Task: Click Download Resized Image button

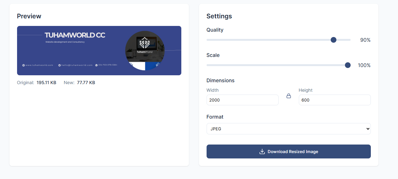Action: point(288,151)
